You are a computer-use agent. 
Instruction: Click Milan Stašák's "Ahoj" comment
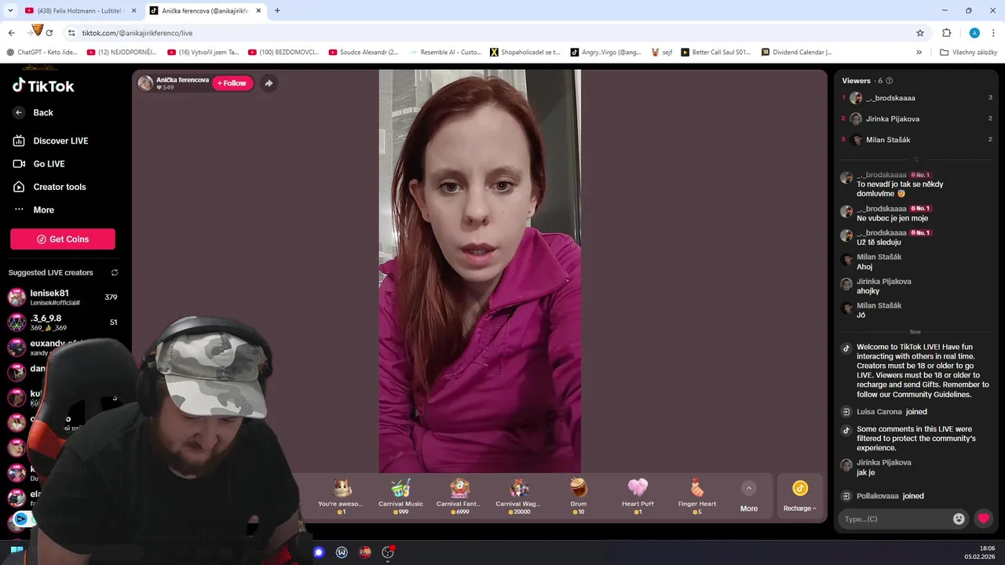864,267
